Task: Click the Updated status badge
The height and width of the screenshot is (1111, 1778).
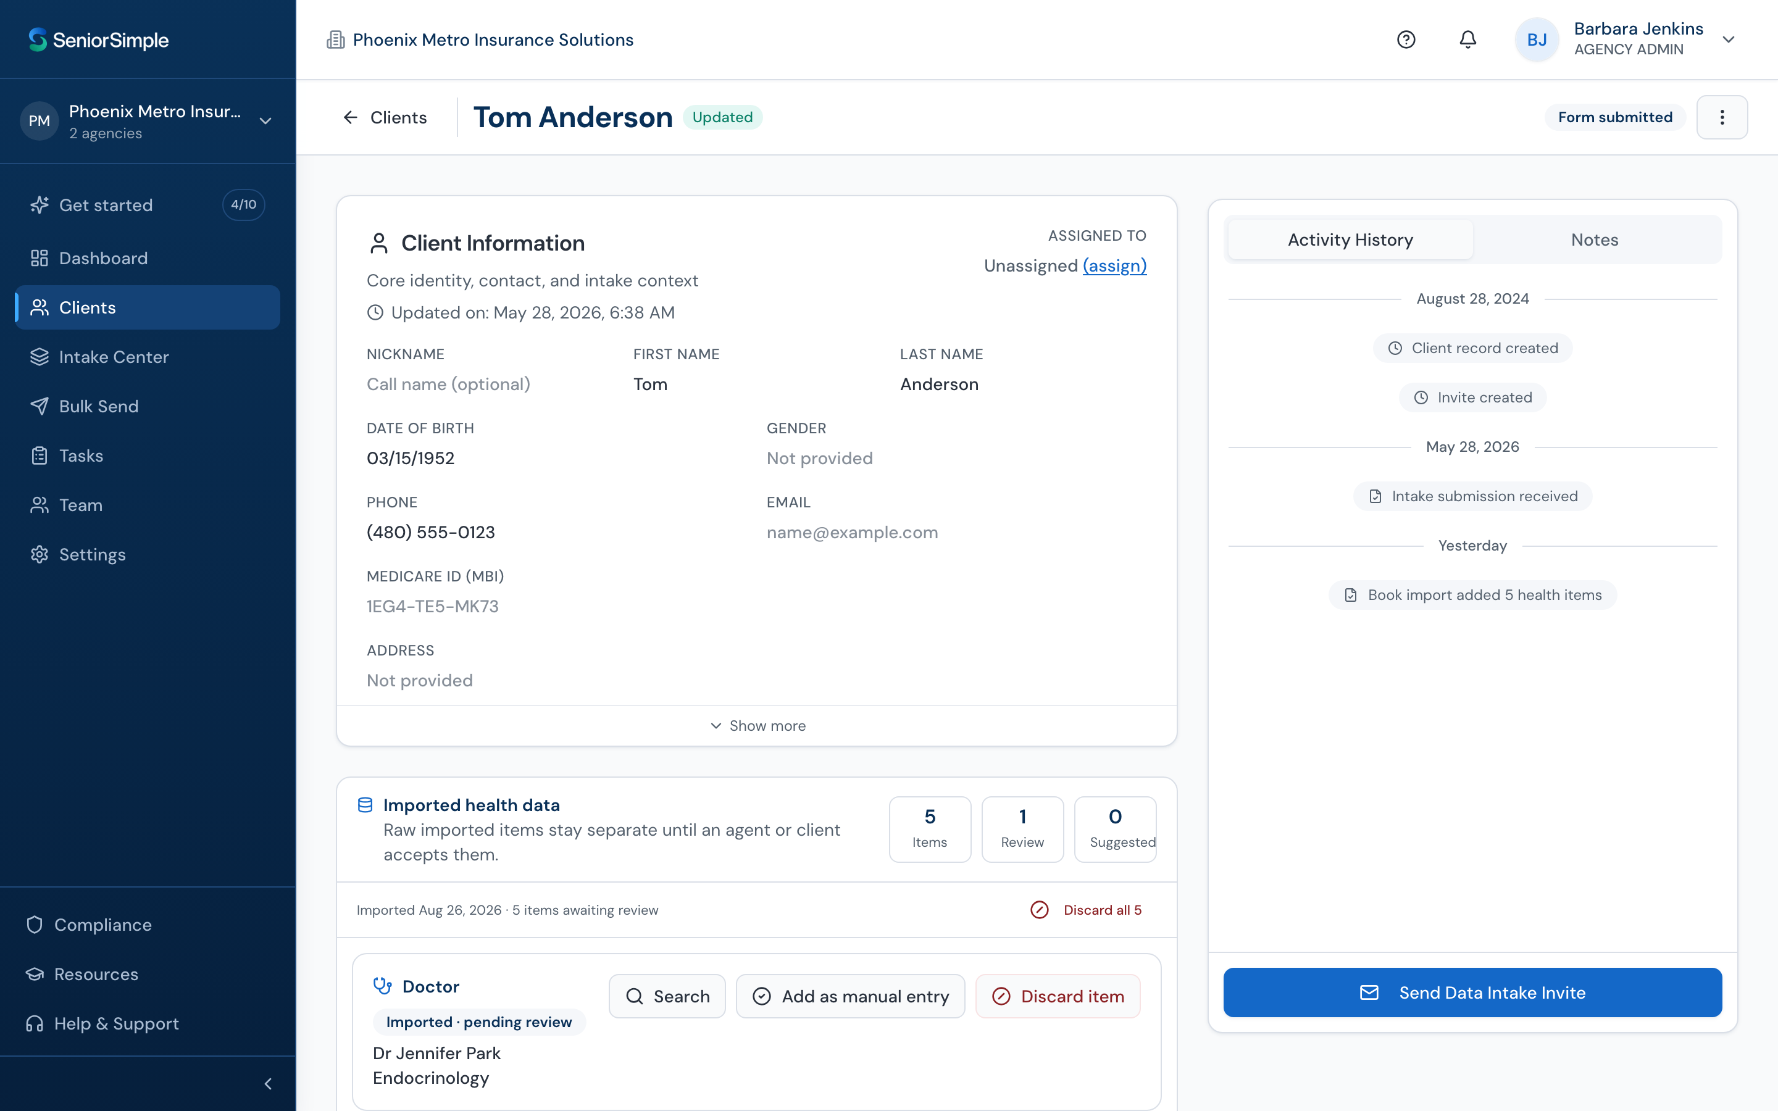Action: click(722, 117)
